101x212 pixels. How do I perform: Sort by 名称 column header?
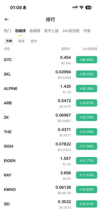(x=7, y=49)
